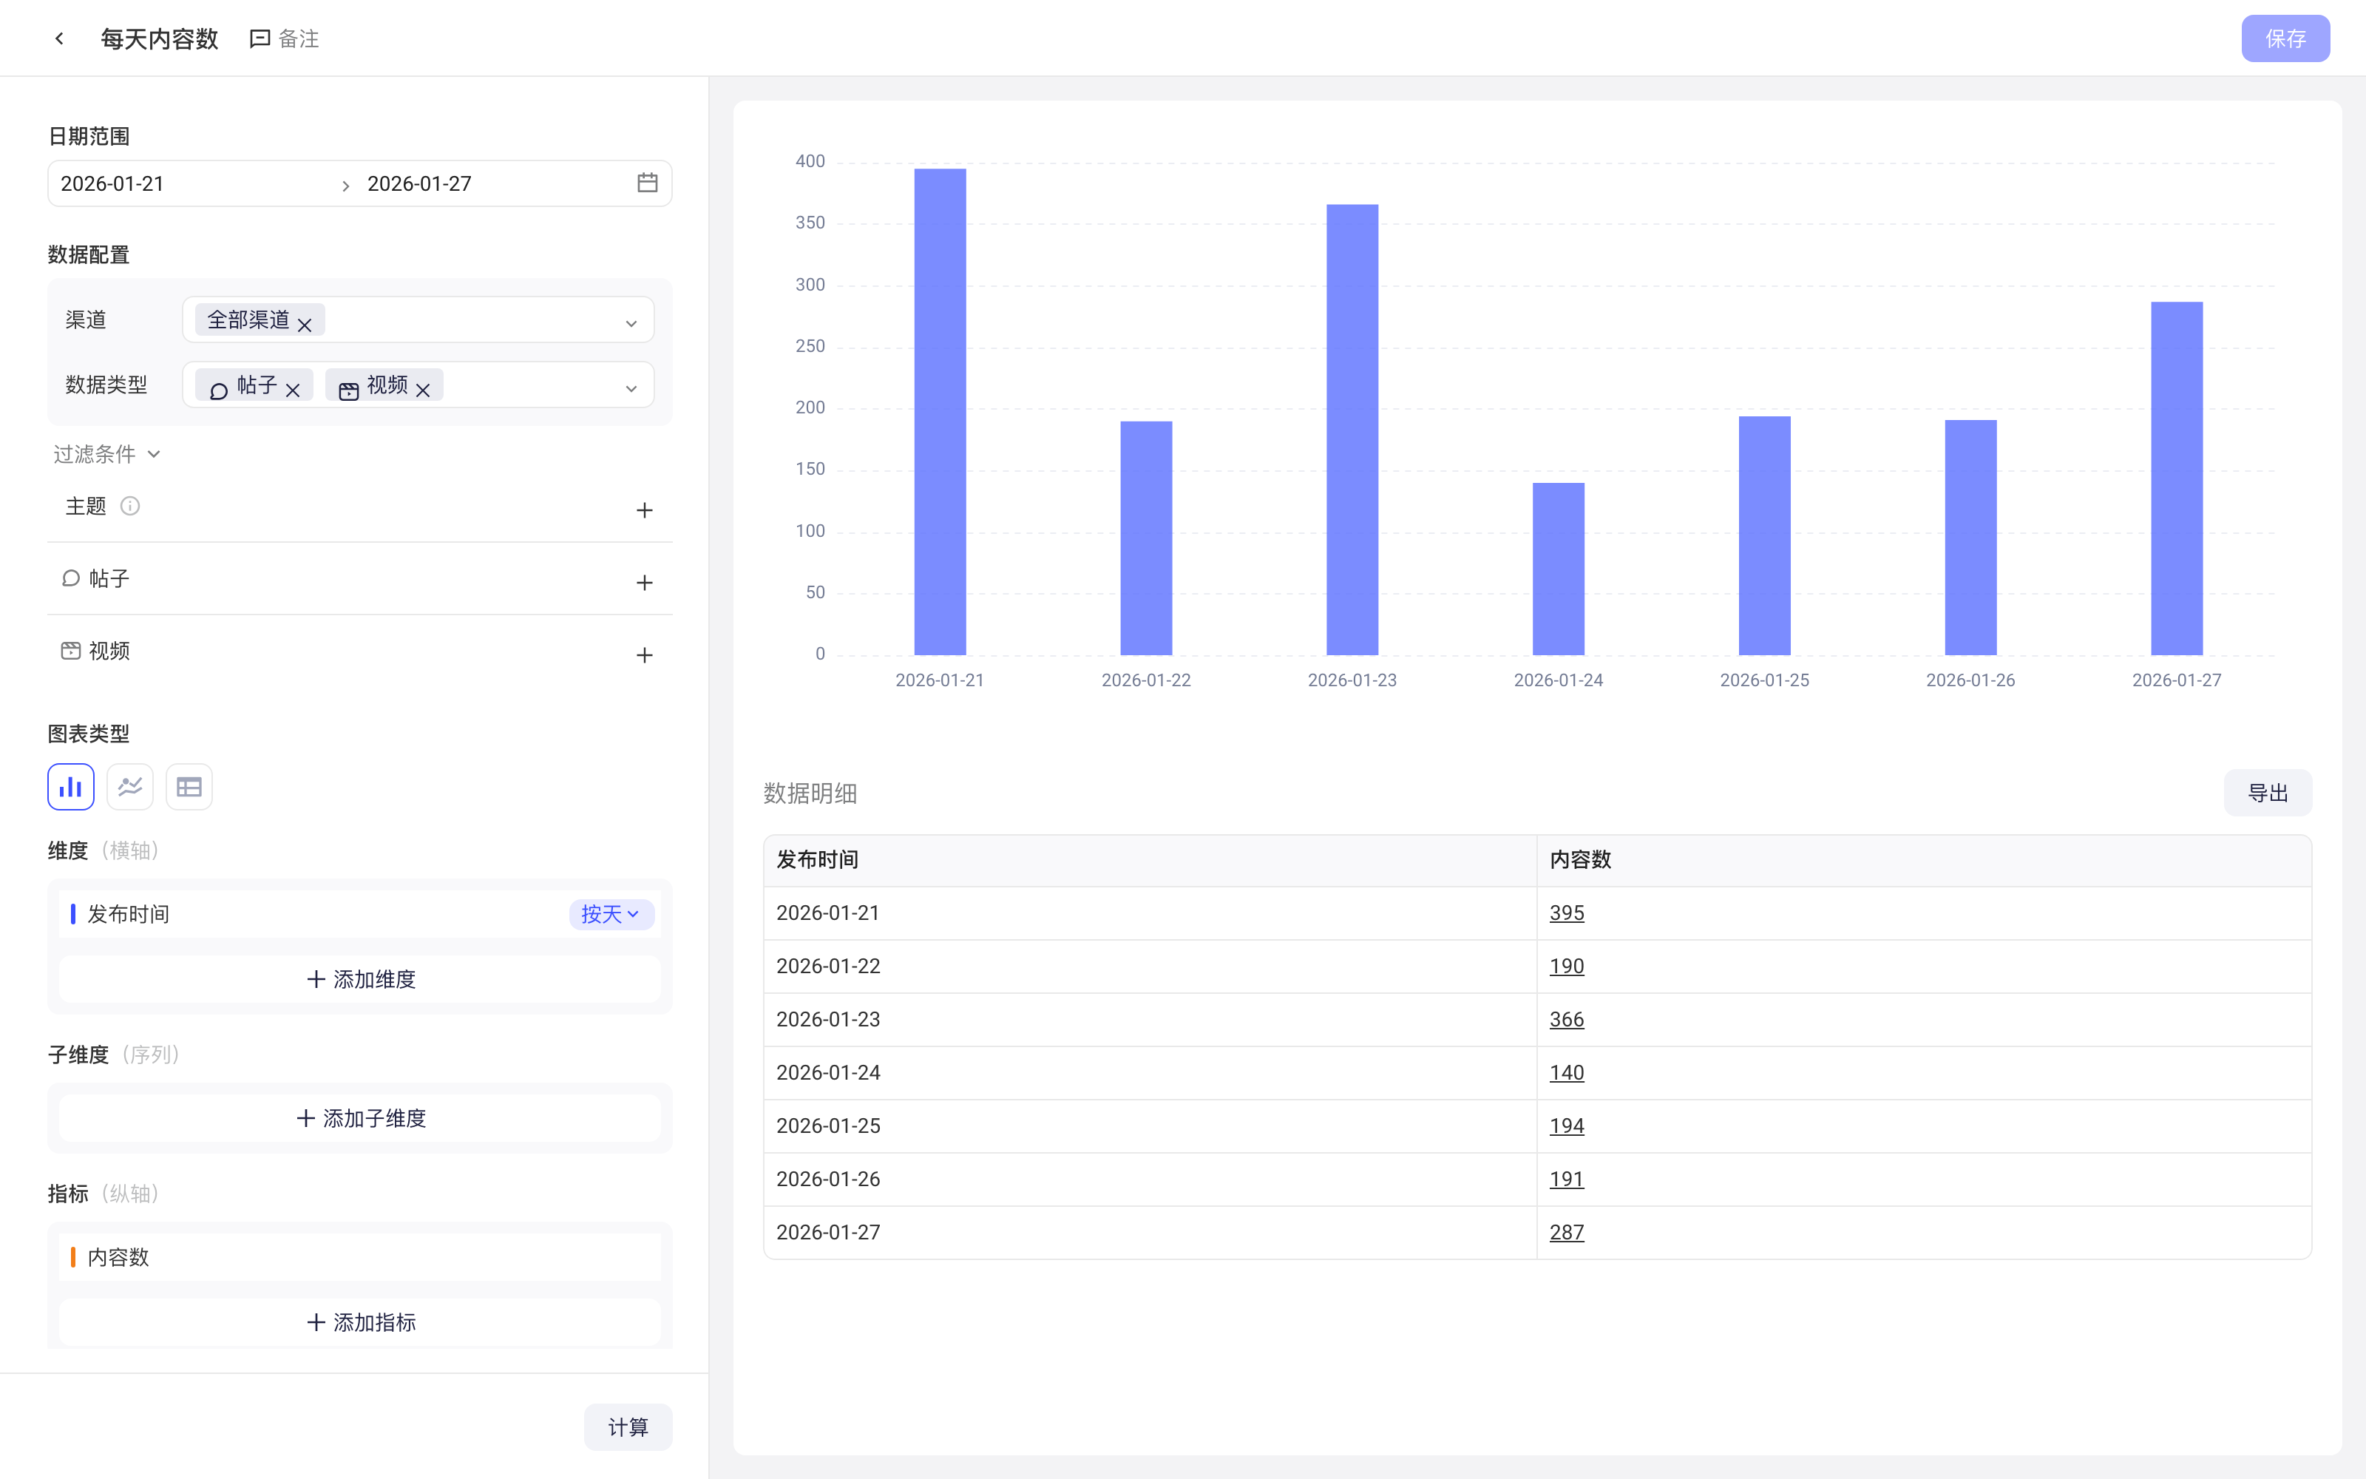
Task: Select the table chart type icon
Action: (189, 786)
